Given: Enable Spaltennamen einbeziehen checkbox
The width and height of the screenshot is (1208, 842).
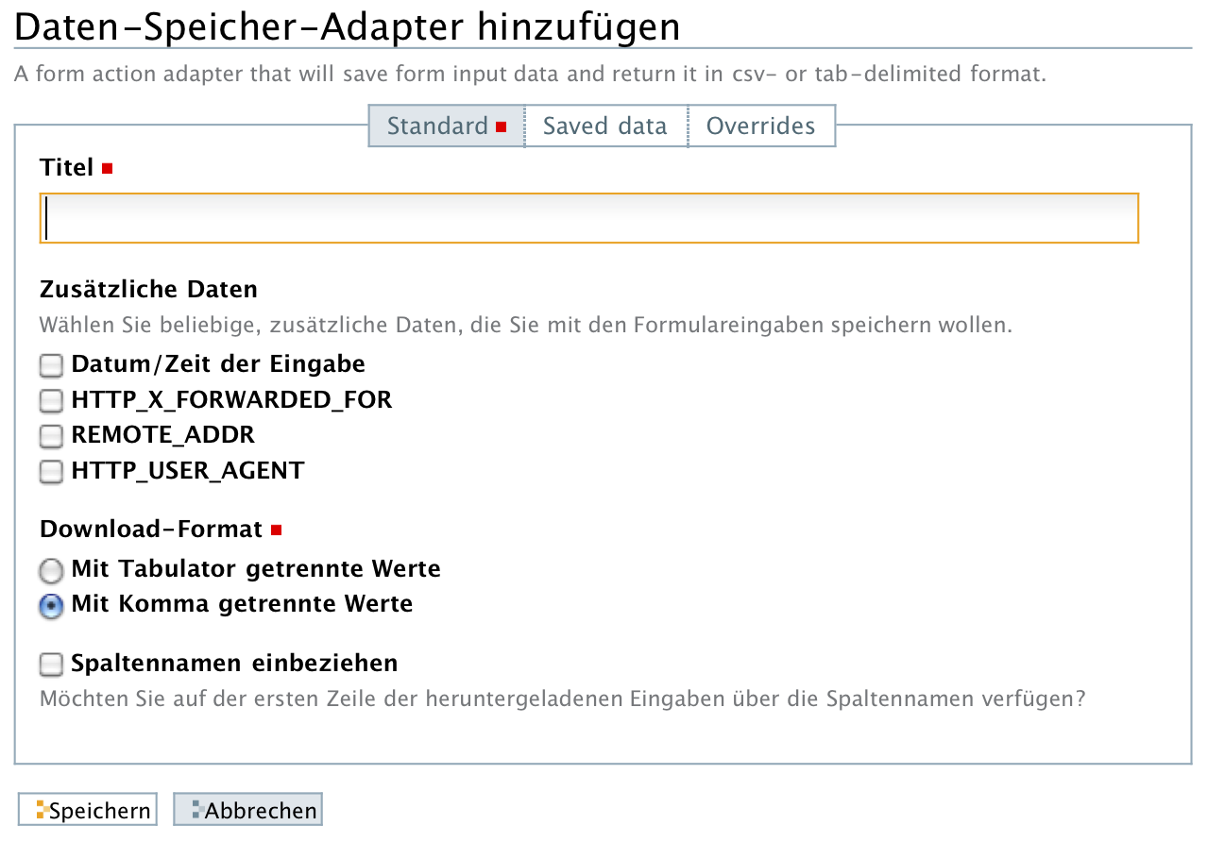Looking at the screenshot, I should click(x=51, y=665).
